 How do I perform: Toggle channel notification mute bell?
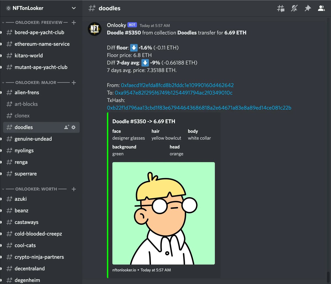pyautogui.click(x=294, y=8)
